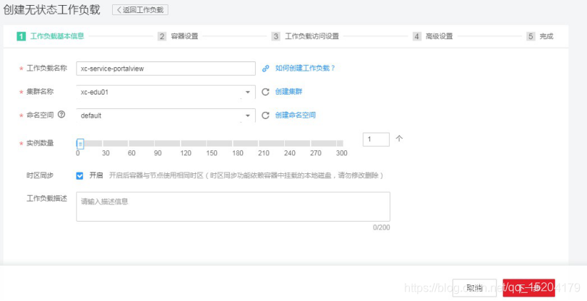Screen dimensions: 587x301
Task: Go to step 1 工作负载基本信息
Action: [51, 36]
